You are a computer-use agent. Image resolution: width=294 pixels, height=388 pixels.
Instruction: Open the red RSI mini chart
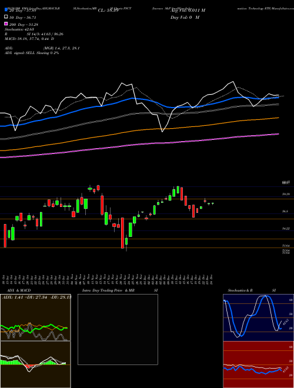pos(258,364)
